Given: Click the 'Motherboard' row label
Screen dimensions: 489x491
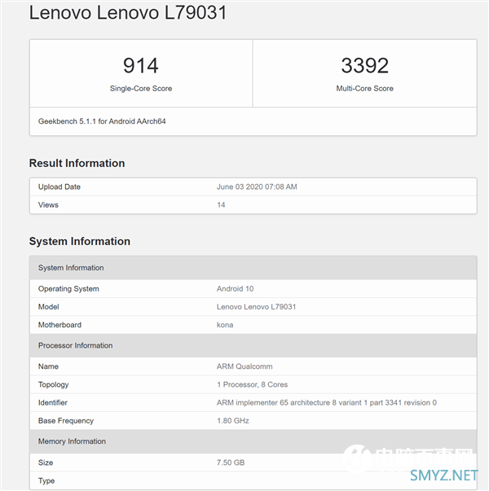Looking at the screenshot, I should point(59,325).
